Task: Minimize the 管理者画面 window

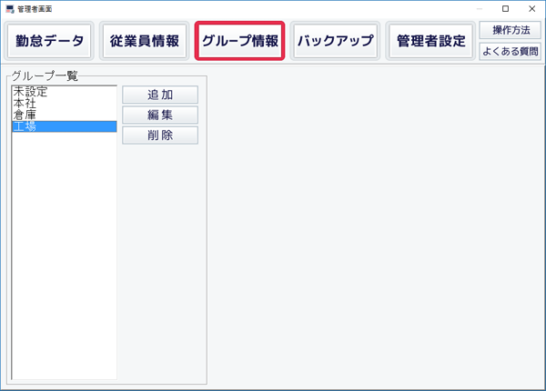Action: click(480, 8)
